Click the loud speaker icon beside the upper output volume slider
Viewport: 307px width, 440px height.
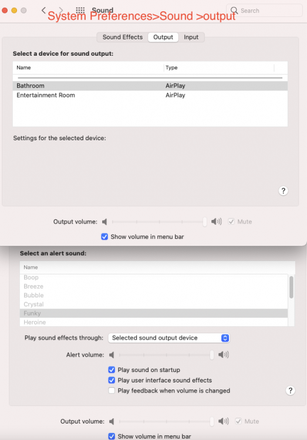pos(216,222)
